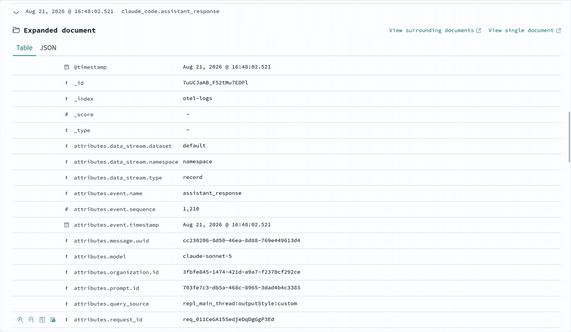Select the attributes.prompt.id field name
This screenshot has height=332, width=571.
(107, 288)
